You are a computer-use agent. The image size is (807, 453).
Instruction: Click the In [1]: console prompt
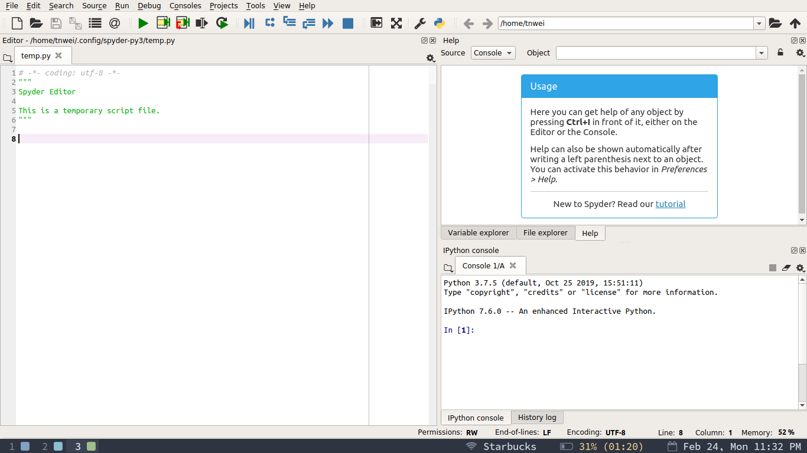[459, 330]
